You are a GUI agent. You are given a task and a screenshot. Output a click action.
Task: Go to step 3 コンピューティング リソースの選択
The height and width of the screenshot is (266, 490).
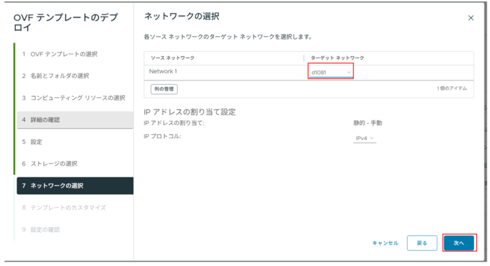point(73,98)
